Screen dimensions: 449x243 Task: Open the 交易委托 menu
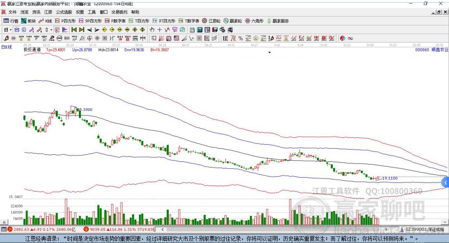pos(119,12)
